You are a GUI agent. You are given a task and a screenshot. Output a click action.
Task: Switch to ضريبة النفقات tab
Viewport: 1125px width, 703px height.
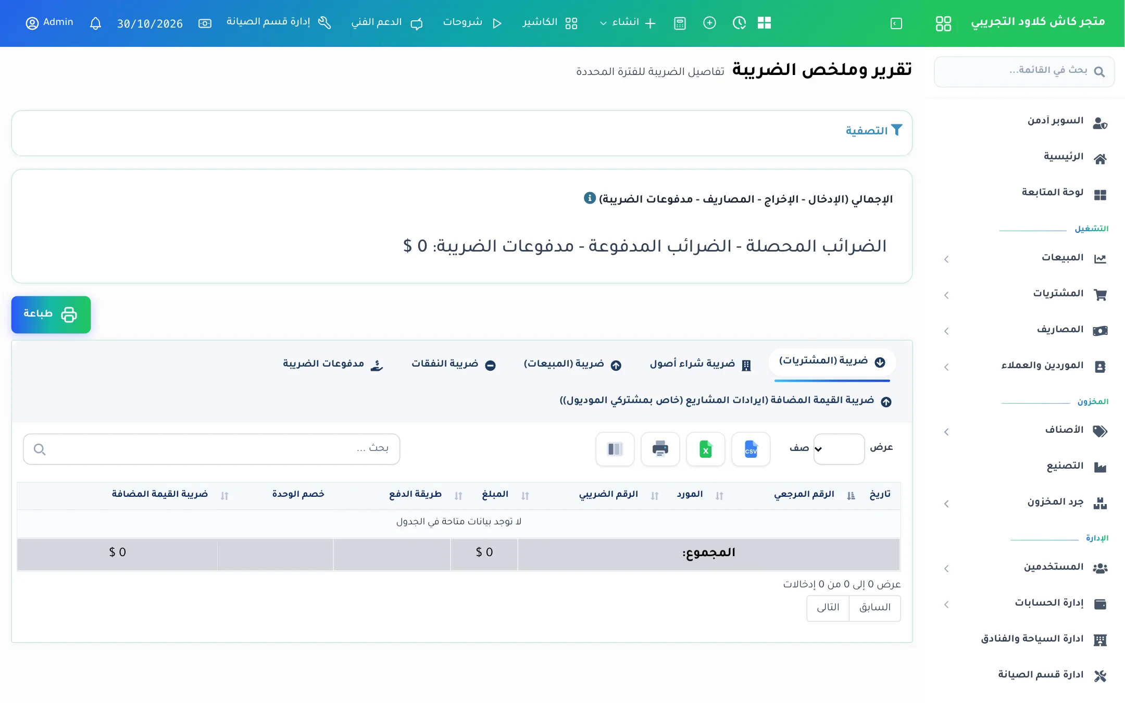tap(453, 364)
